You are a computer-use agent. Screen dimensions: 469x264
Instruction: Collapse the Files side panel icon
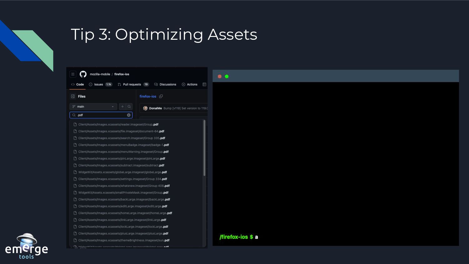point(73,96)
